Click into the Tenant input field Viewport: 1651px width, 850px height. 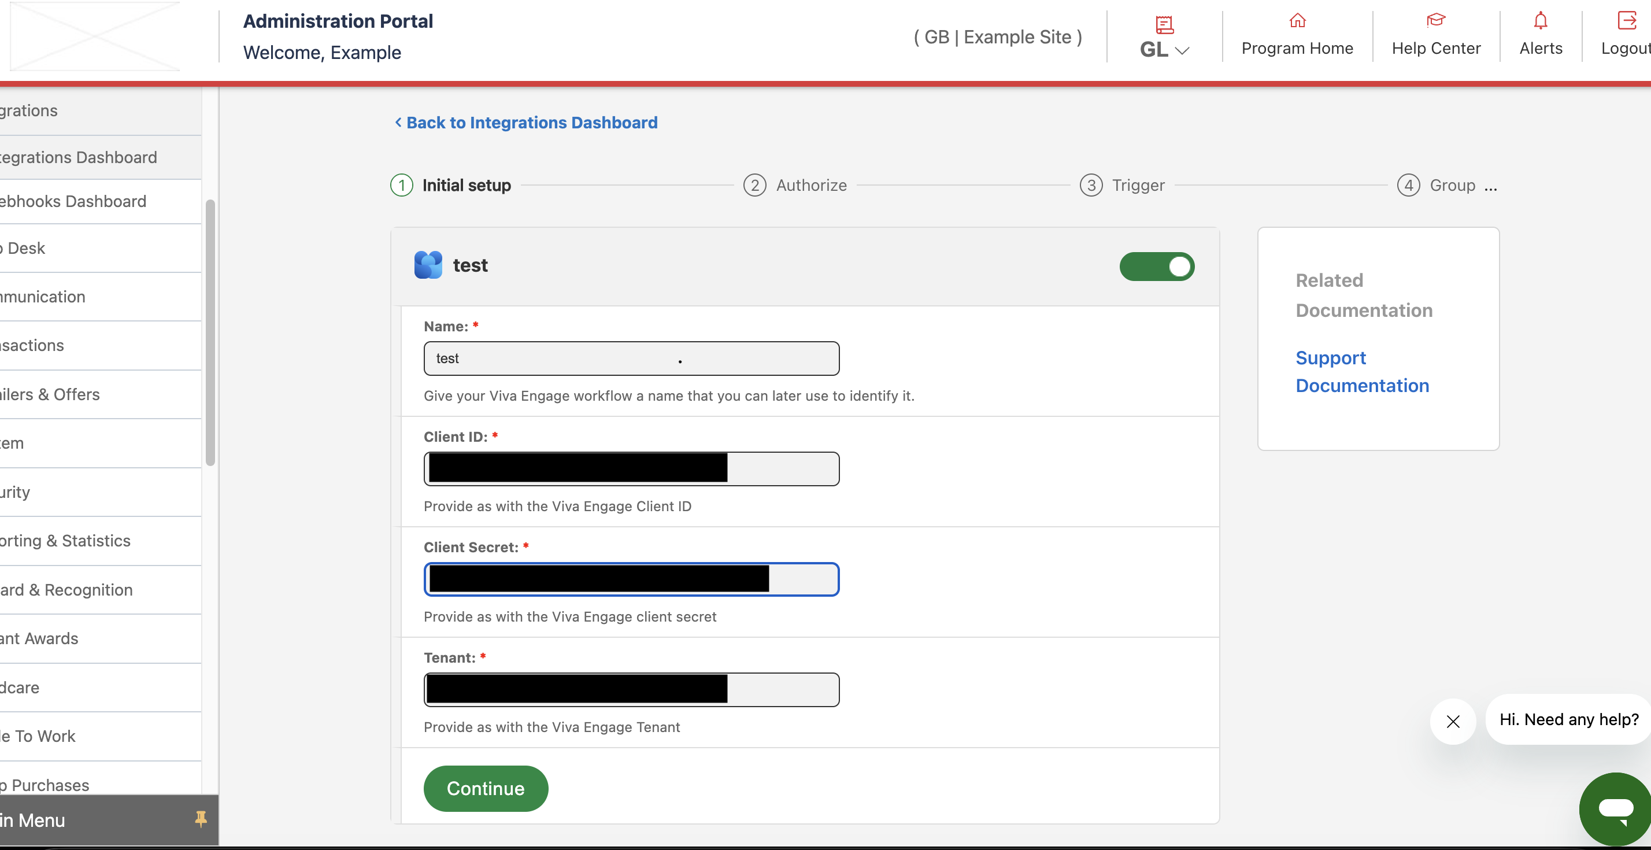pyautogui.click(x=631, y=690)
